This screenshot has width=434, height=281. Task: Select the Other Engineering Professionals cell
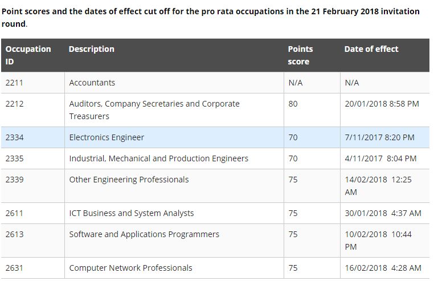click(129, 180)
